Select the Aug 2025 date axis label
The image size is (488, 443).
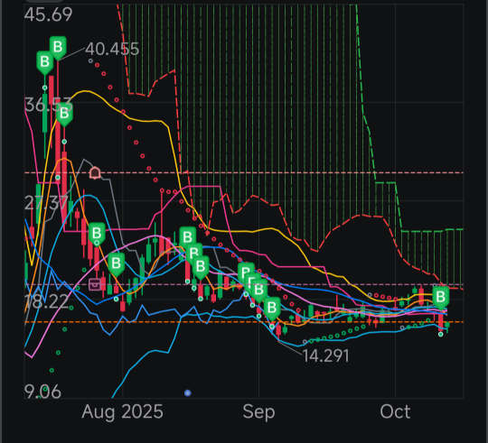122,412
